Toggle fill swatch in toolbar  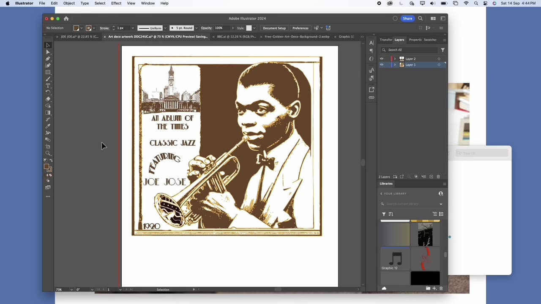[46, 167]
